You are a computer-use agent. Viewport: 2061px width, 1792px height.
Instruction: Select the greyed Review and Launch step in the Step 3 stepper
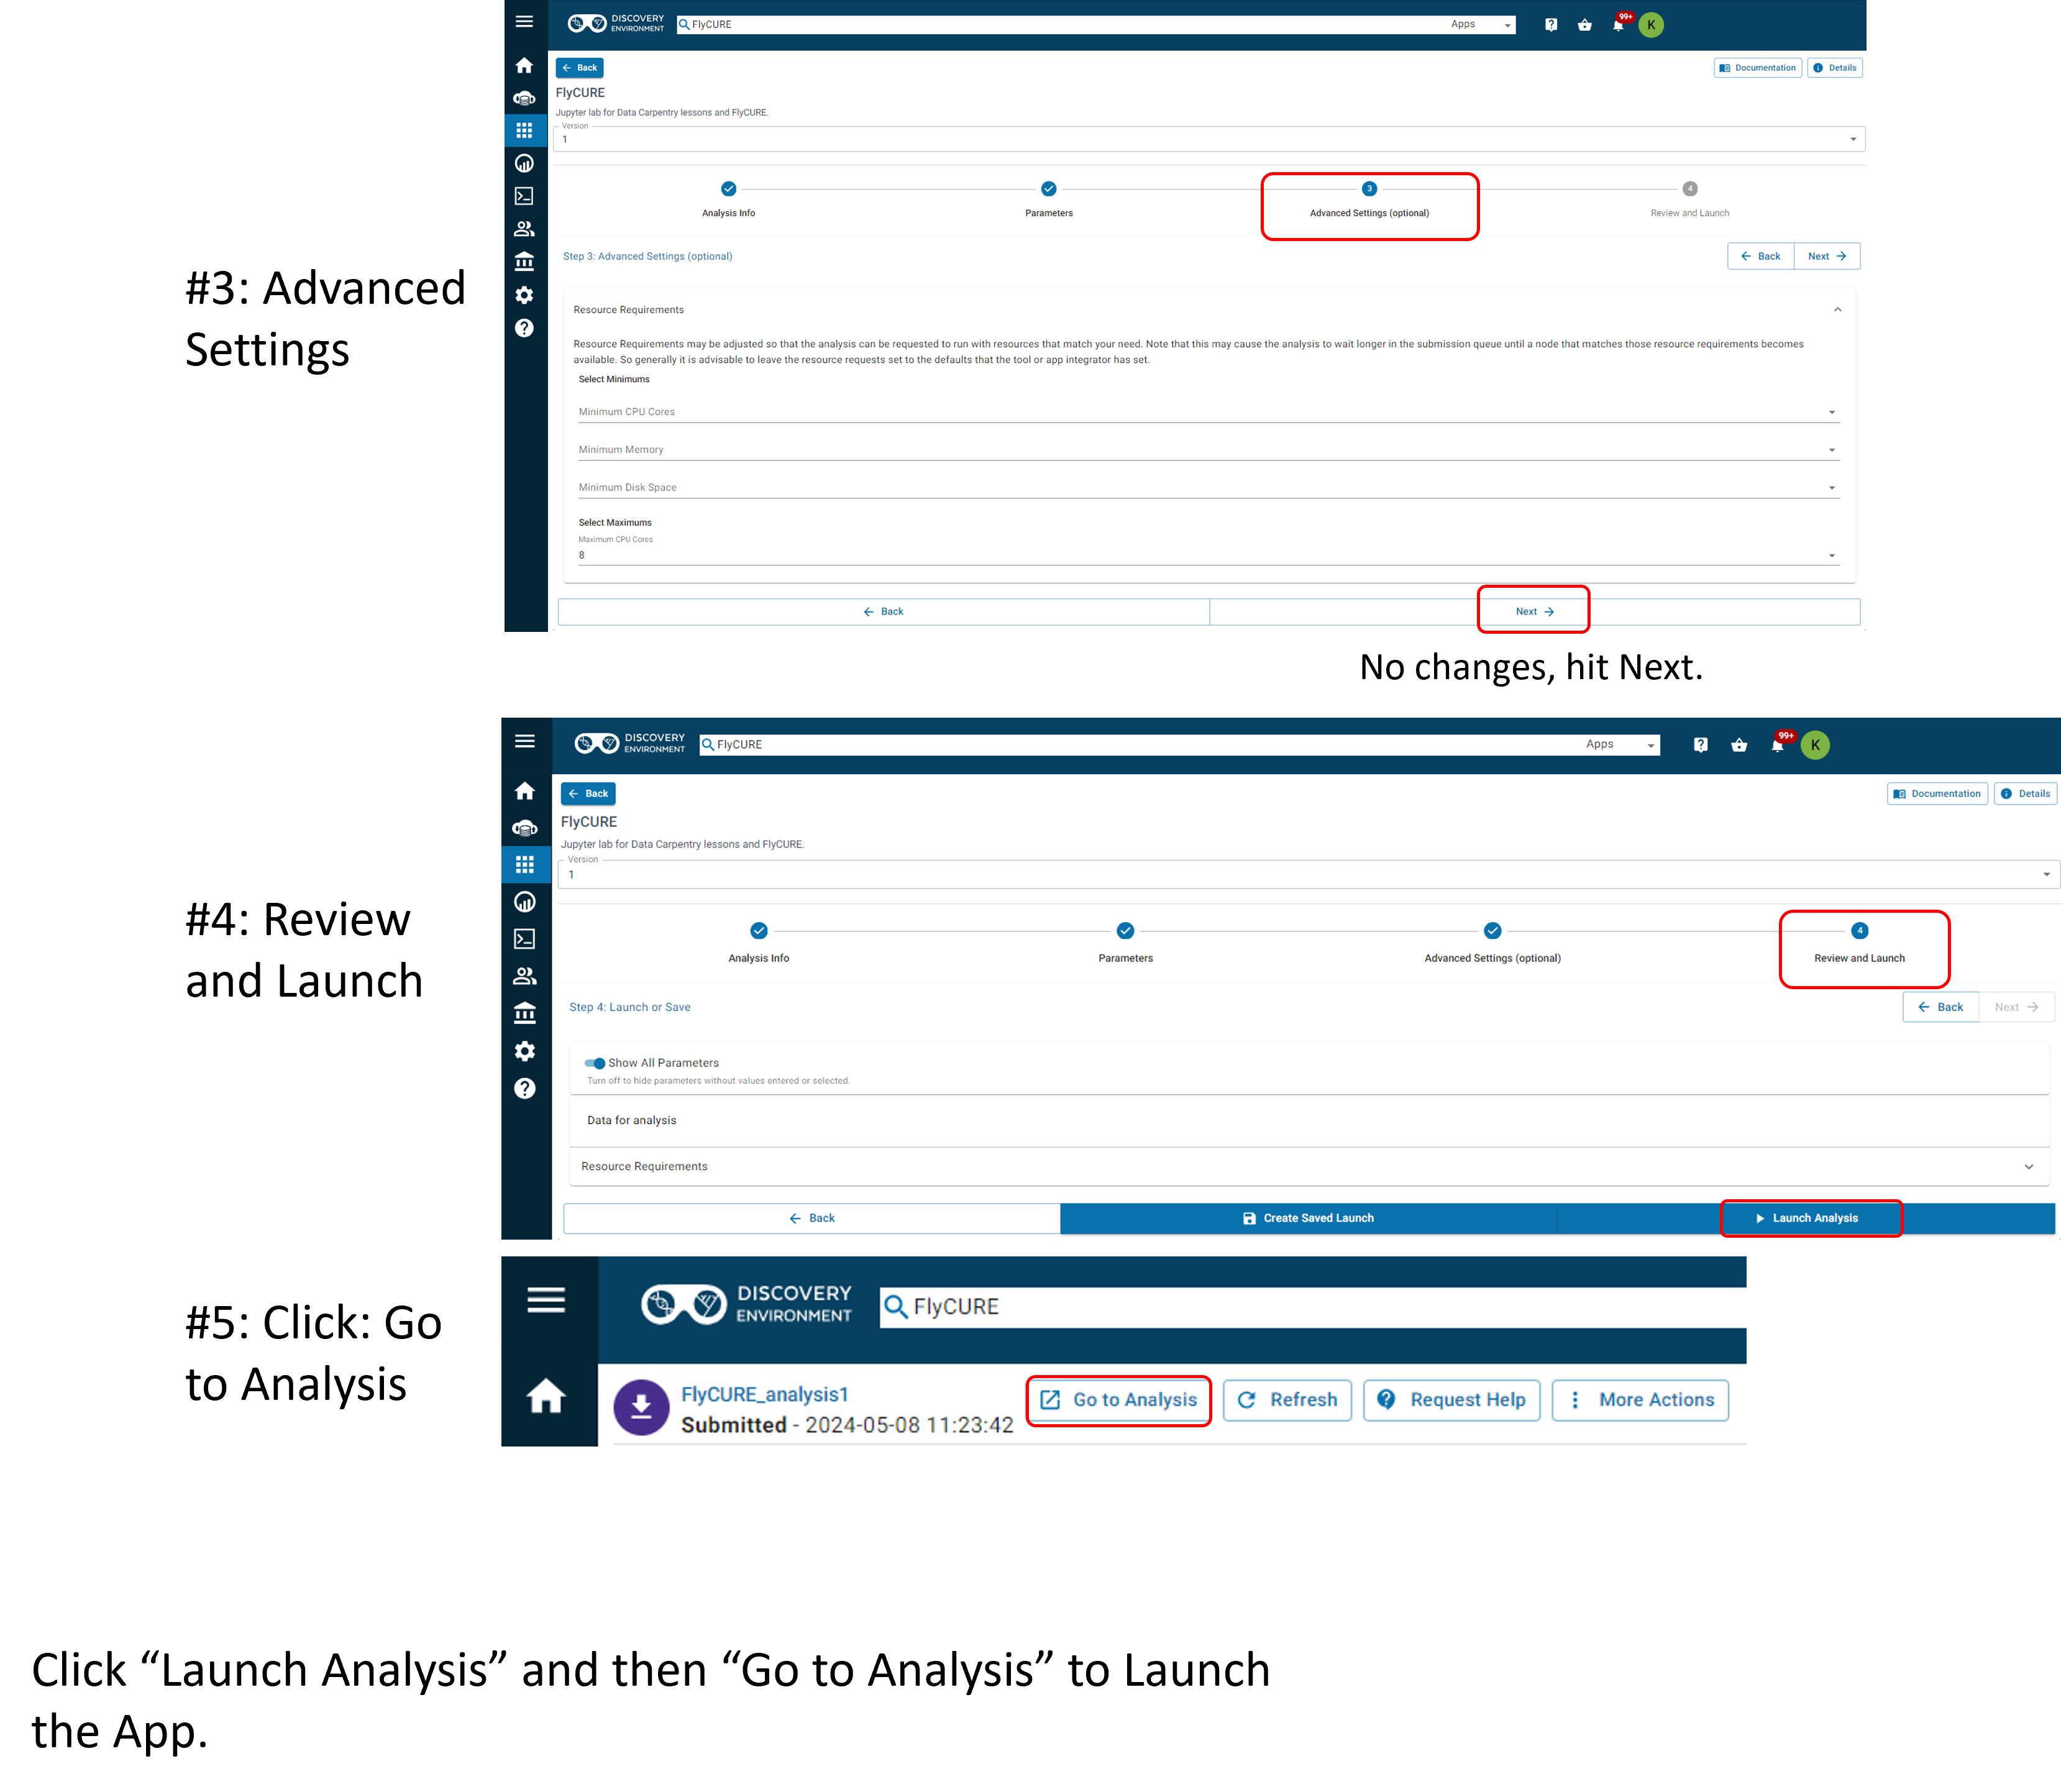click(1690, 199)
